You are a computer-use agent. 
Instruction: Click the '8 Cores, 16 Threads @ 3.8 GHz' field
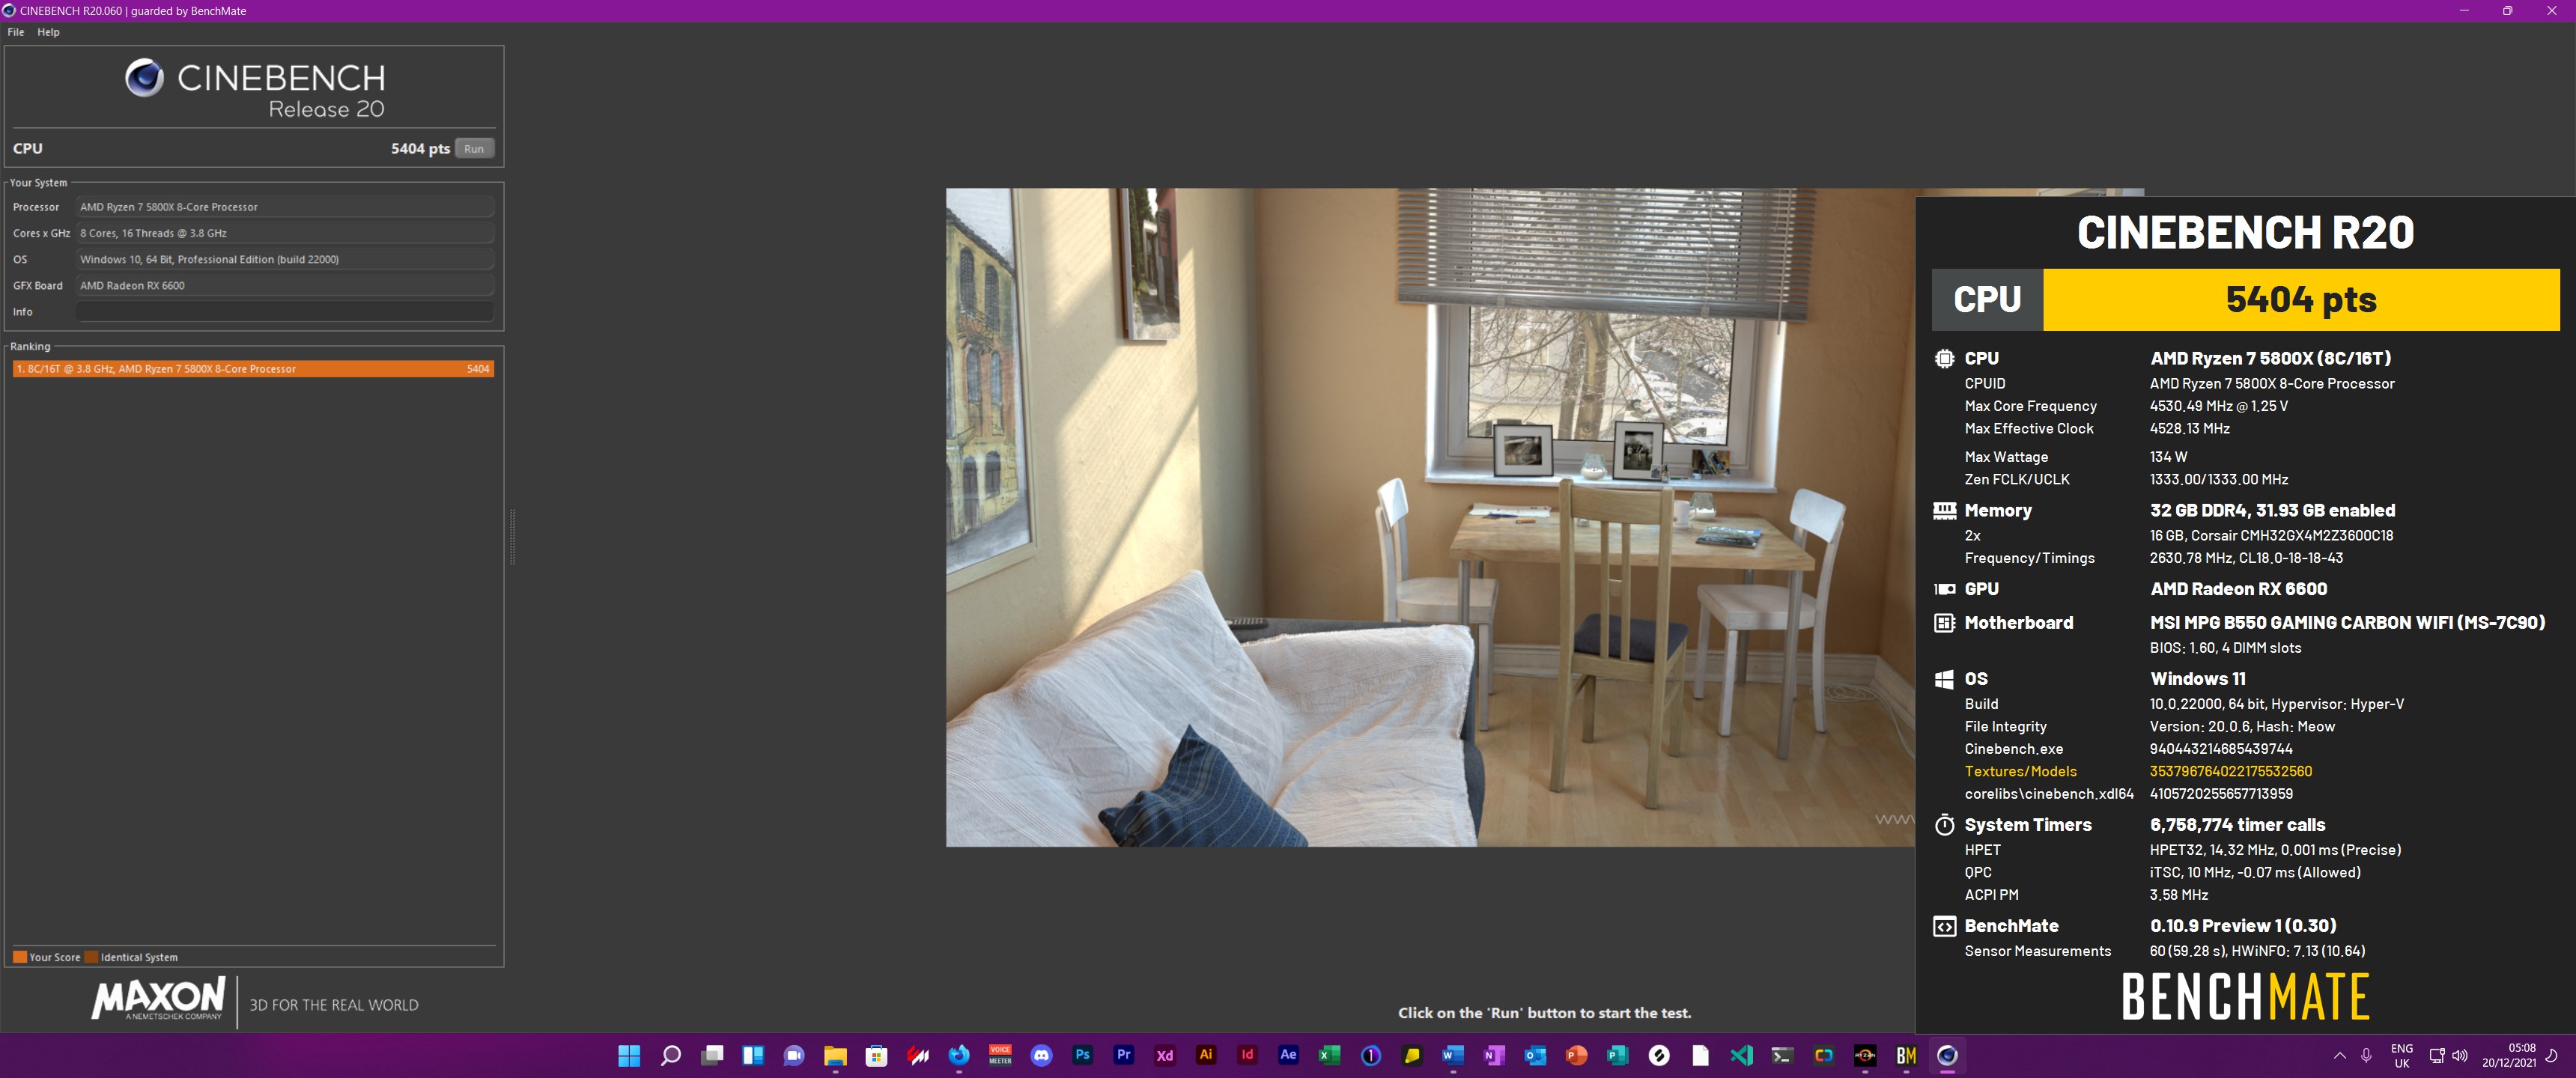(x=285, y=233)
